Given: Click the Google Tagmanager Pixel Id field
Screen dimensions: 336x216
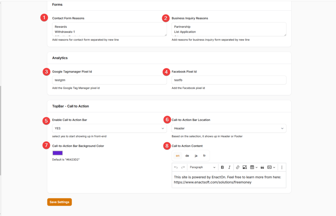Looking at the screenshot, I should click(x=109, y=80).
